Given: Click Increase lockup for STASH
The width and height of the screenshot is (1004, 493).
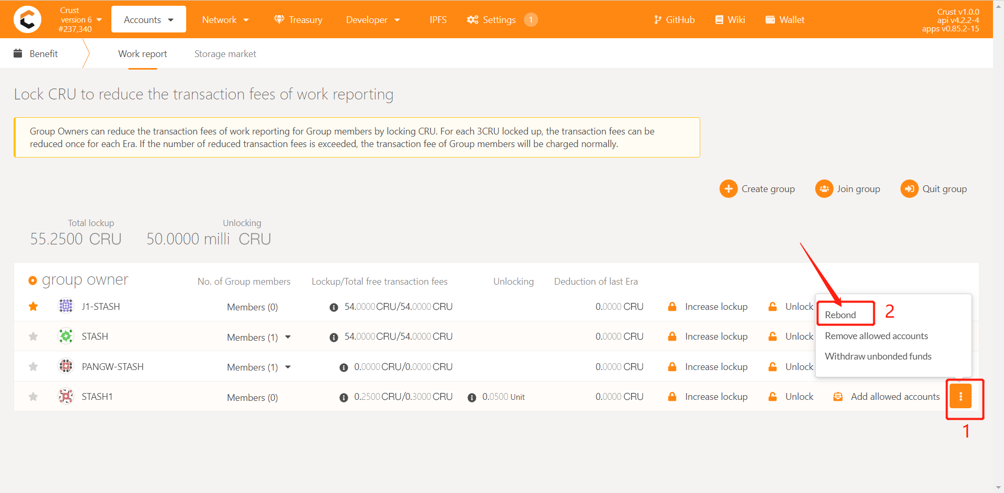Looking at the screenshot, I should [716, 337].
